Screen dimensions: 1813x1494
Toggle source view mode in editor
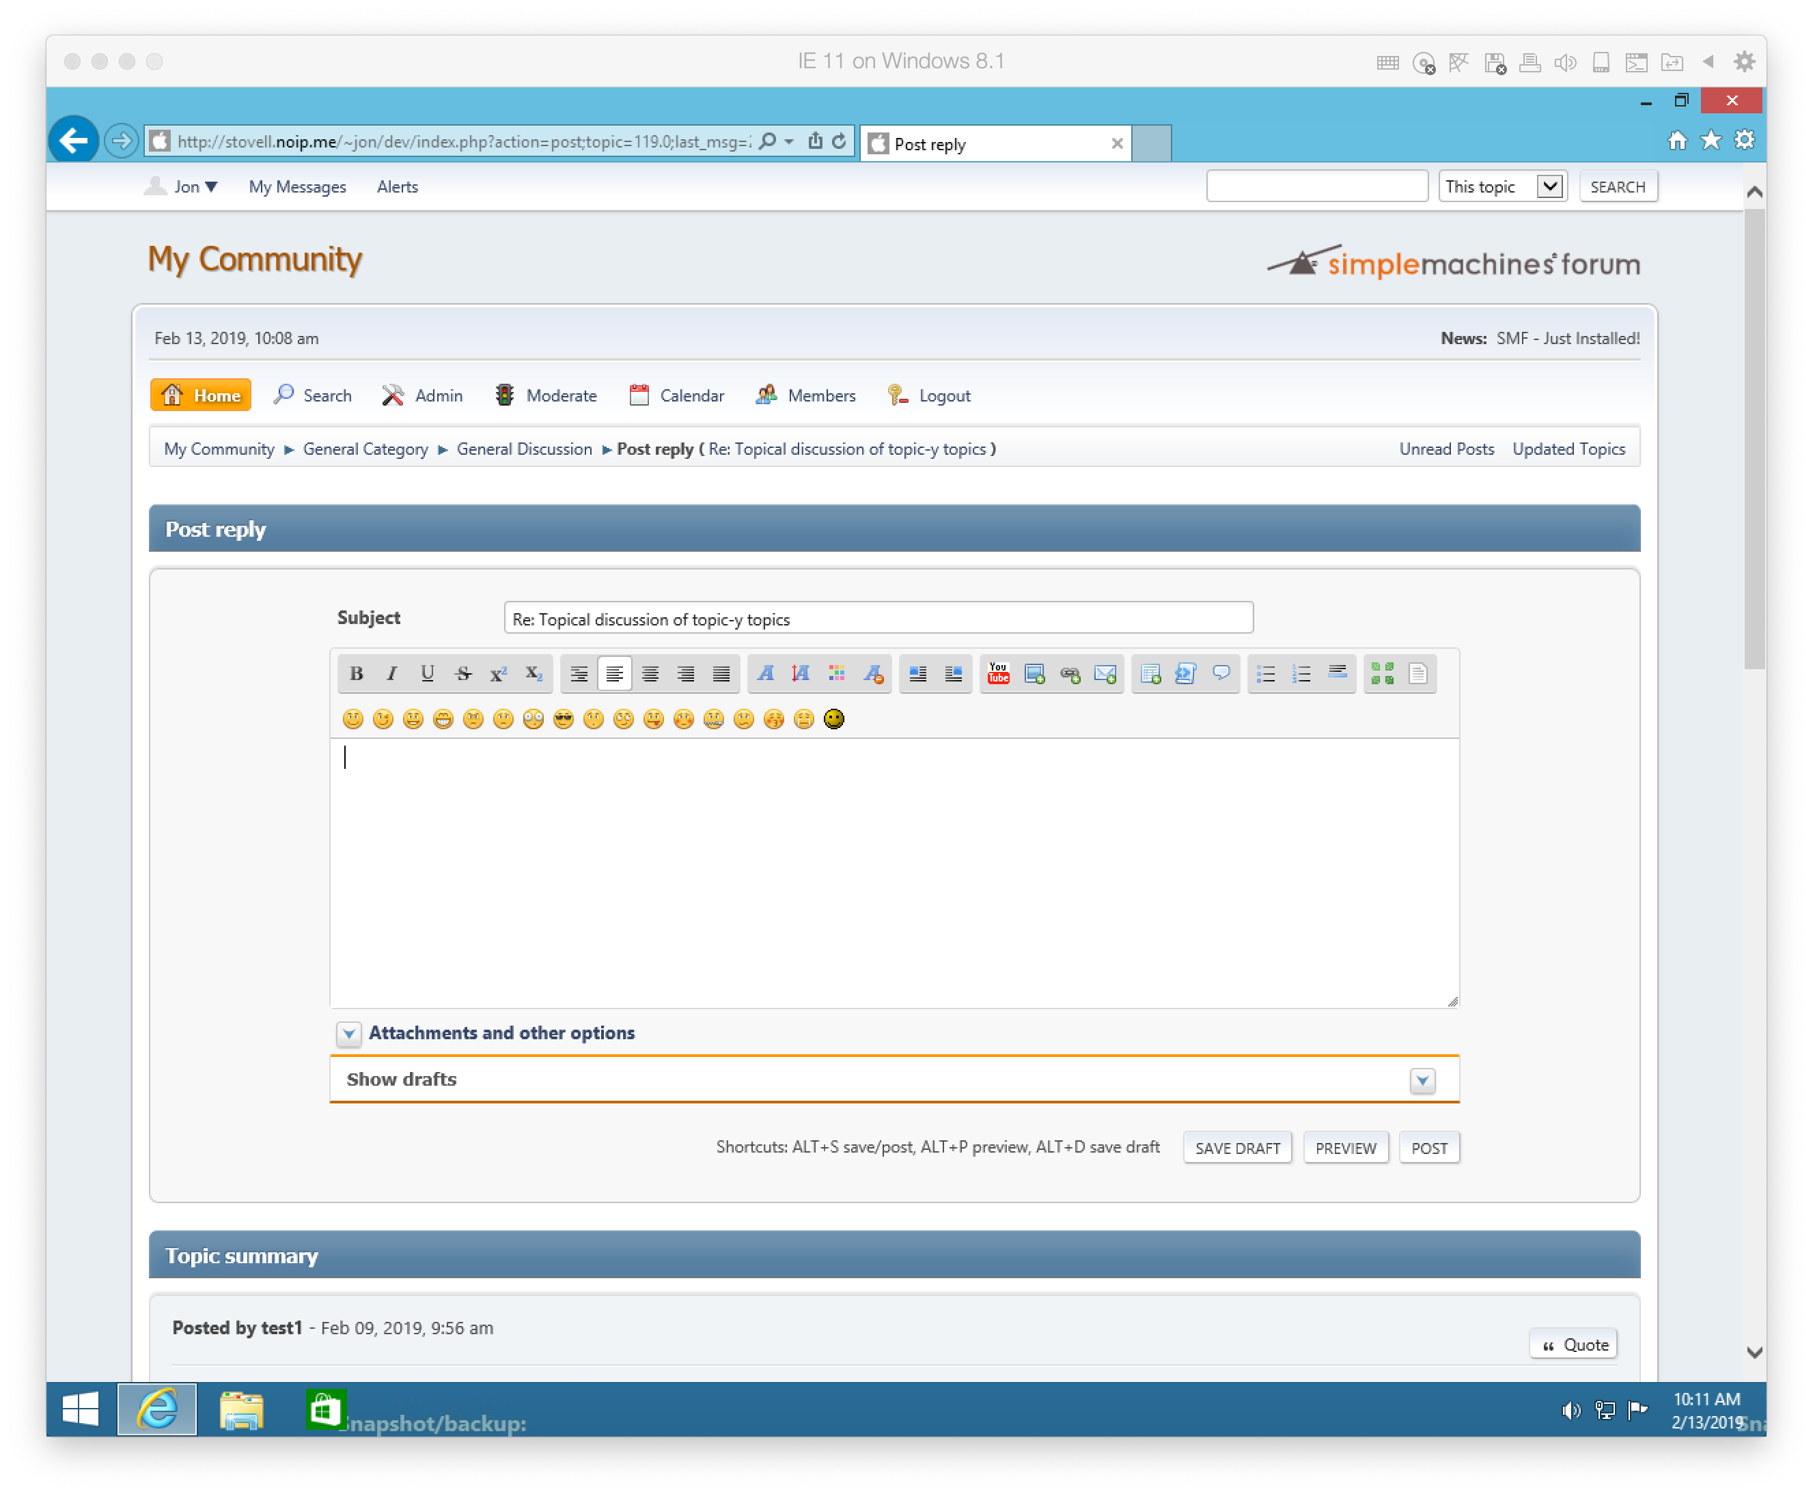1418,673
